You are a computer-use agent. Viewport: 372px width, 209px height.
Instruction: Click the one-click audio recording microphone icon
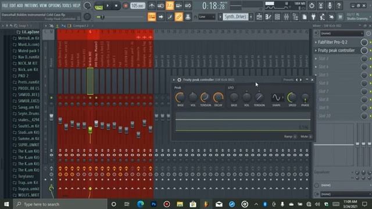pos(330,5)
